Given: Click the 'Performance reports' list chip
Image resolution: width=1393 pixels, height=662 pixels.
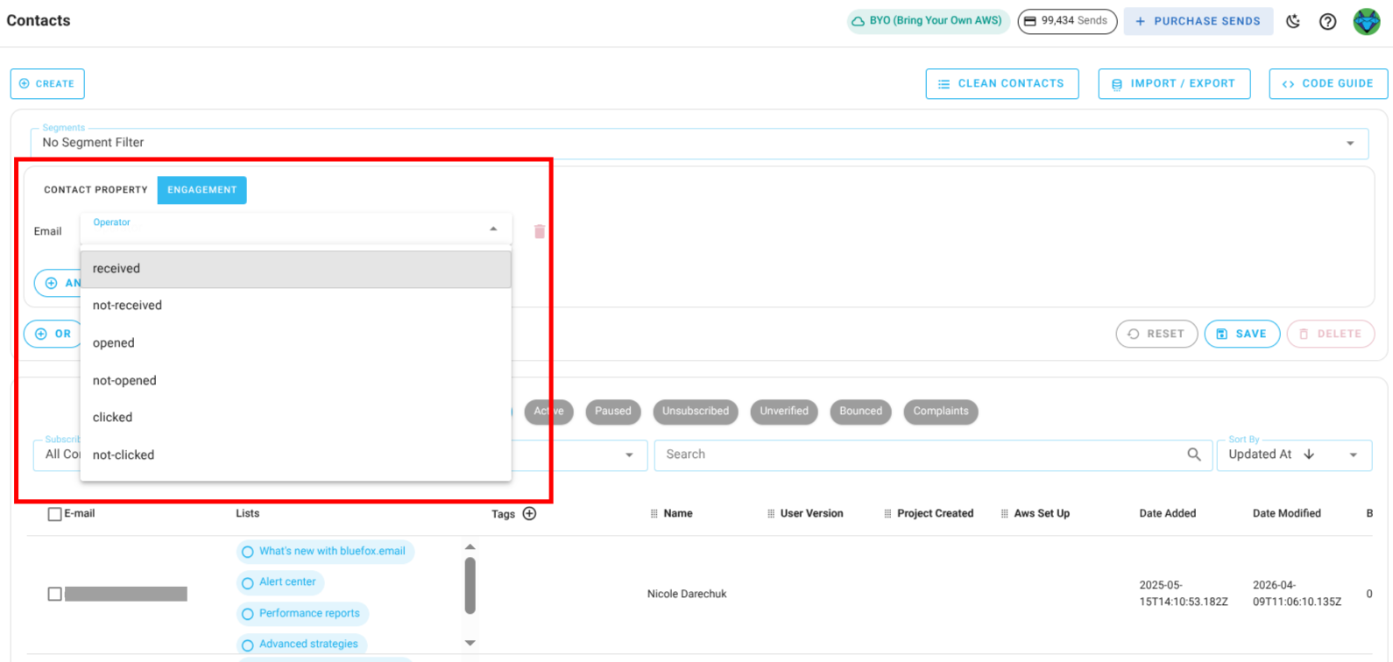Looking at the screenshot, I should [x=302, y=614].
